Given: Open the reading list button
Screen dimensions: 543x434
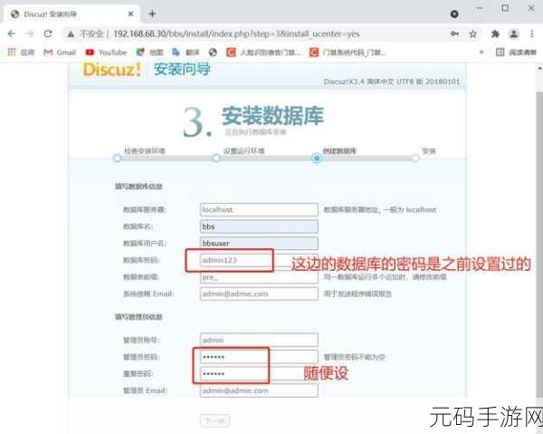Looking at the screenshot, I should point(516,53).
